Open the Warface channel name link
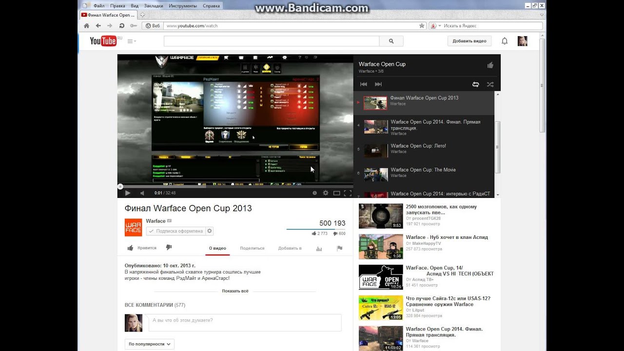Screen dimensions: 624x351 tap(156, 221)
